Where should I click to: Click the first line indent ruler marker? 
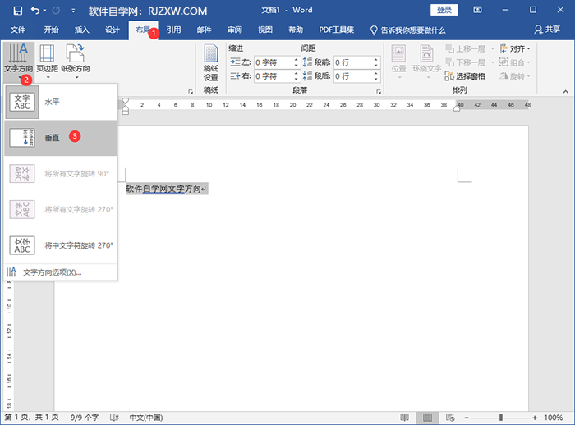click(126, 101)
